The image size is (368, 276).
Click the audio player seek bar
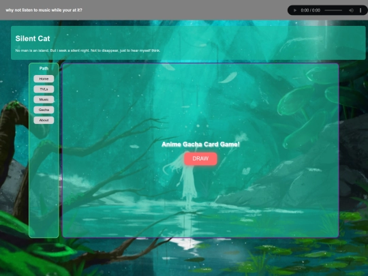point(333,10)
